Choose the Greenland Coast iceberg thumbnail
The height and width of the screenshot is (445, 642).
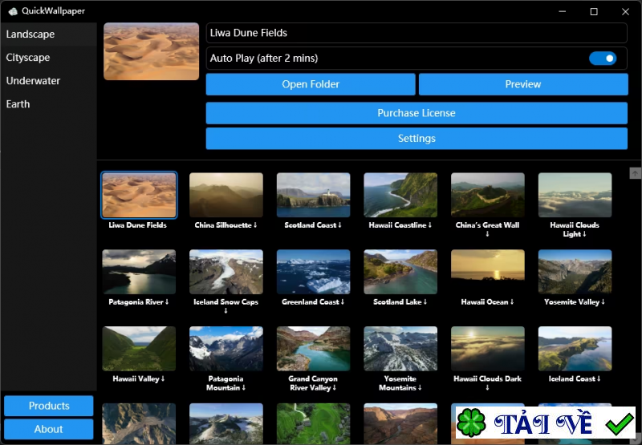[313, 272]
